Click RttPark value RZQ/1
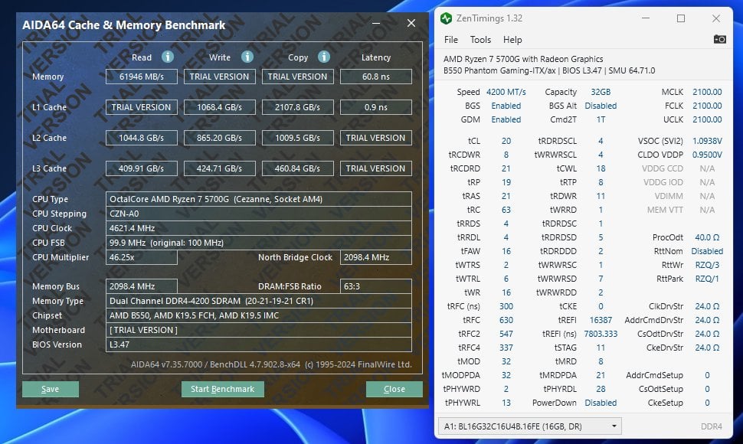Image resolution: width=743 pixels, height=444 pixels. [x=707, y=279]
